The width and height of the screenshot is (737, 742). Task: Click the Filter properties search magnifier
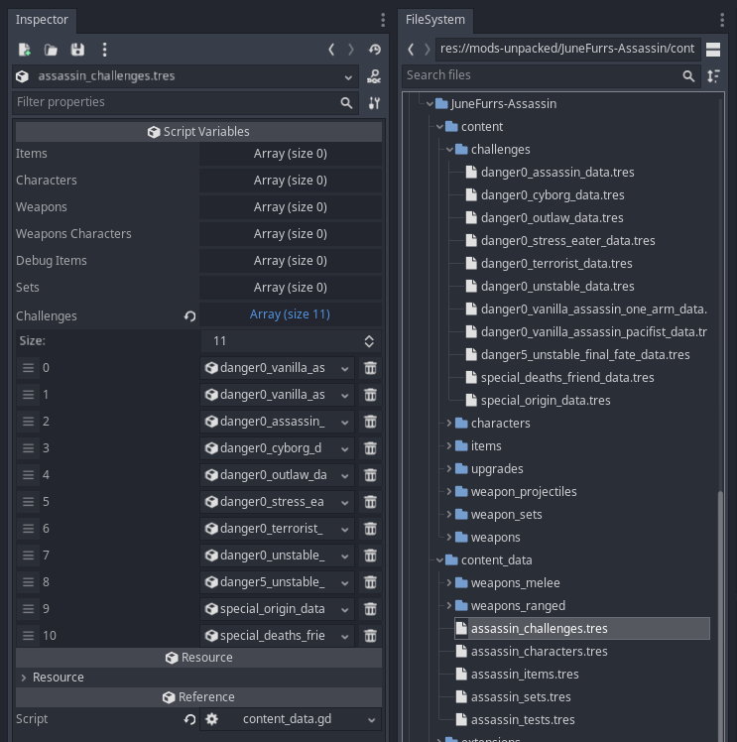pos(346,103)
